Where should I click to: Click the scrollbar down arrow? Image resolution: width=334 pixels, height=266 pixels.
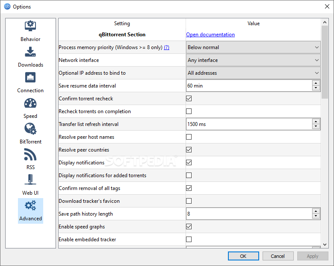pos(325,245)
